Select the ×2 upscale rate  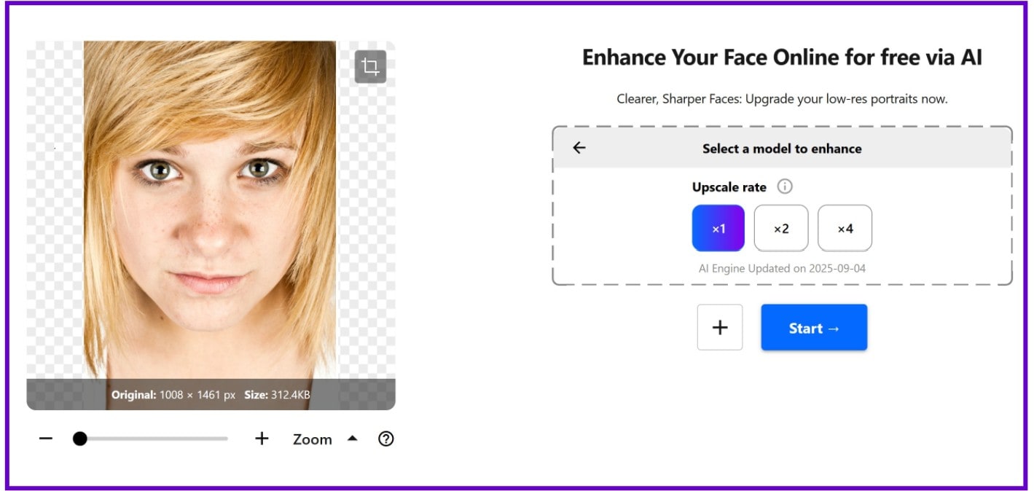pos(780,228)
